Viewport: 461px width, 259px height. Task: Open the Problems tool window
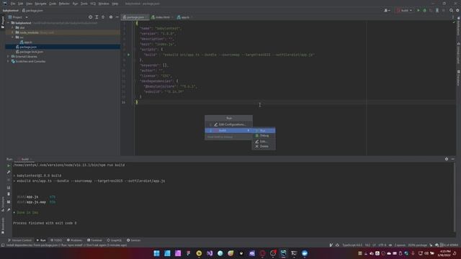(x=75, y=240)
